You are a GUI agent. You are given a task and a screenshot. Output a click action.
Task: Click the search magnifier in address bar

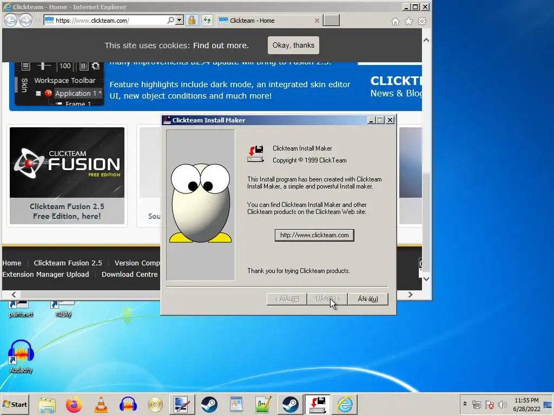point(170,20)
